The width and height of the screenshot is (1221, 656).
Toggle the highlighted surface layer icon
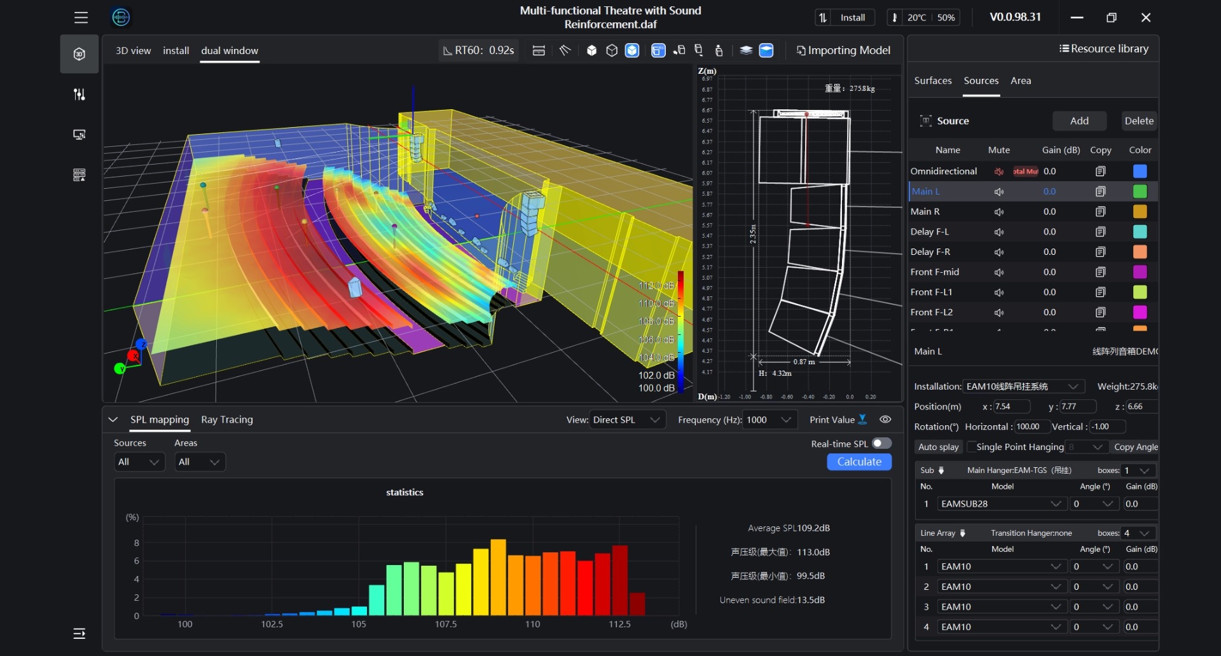pos(767,50)
